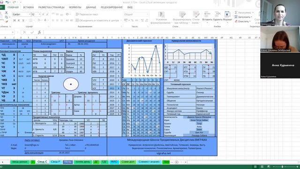The width and height of the screenshot is (300, 169).
Task: Click the Format Painter brush icon
Action: pyautogui.click(x=6, y=22)
